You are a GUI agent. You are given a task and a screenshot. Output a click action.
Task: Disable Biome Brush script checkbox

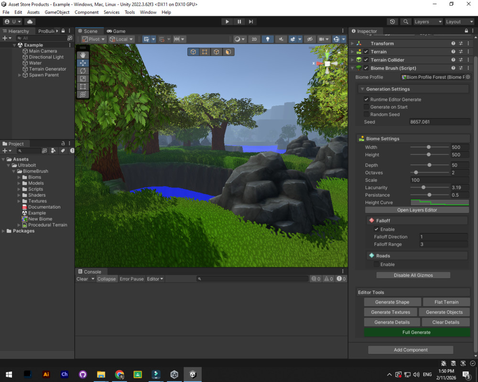click(x=366, y=68)
